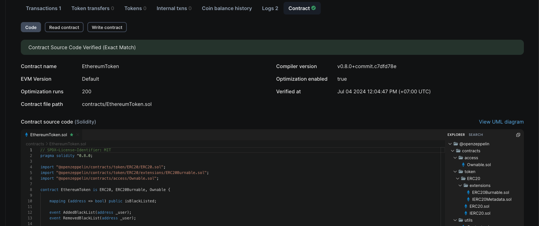The height and width of the screenshot is (226, 539).
Task: Click the import Ownable.sol code line
Action: pyautogui.click(x=99, y=178)
